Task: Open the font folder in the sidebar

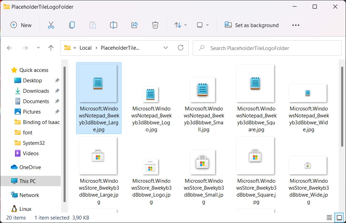Action: click(23, 133)
